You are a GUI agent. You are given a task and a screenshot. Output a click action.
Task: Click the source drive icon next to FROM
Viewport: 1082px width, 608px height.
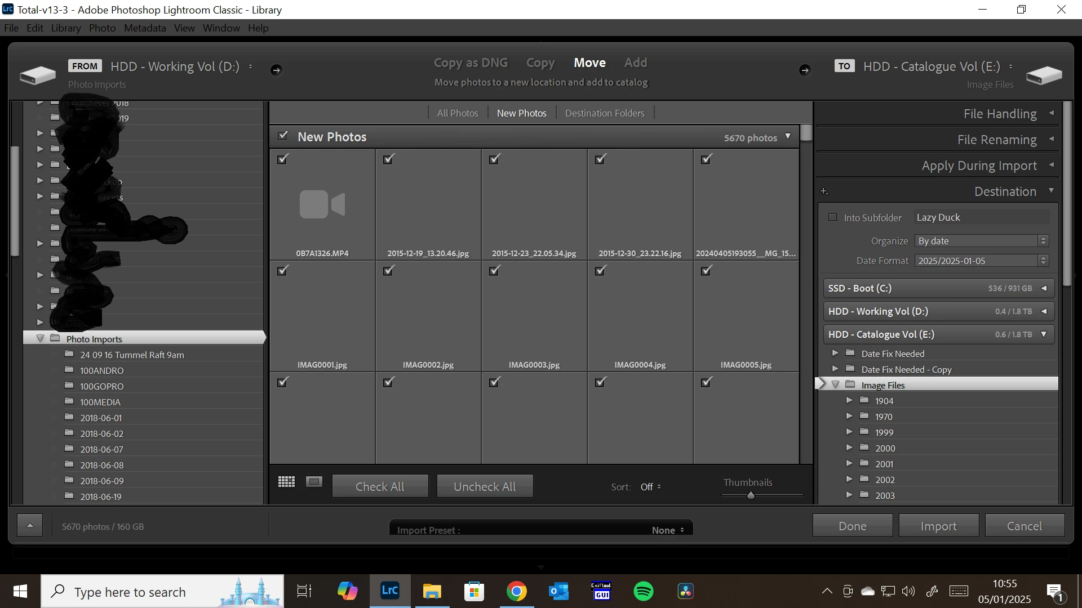click(x=38, y=75)
